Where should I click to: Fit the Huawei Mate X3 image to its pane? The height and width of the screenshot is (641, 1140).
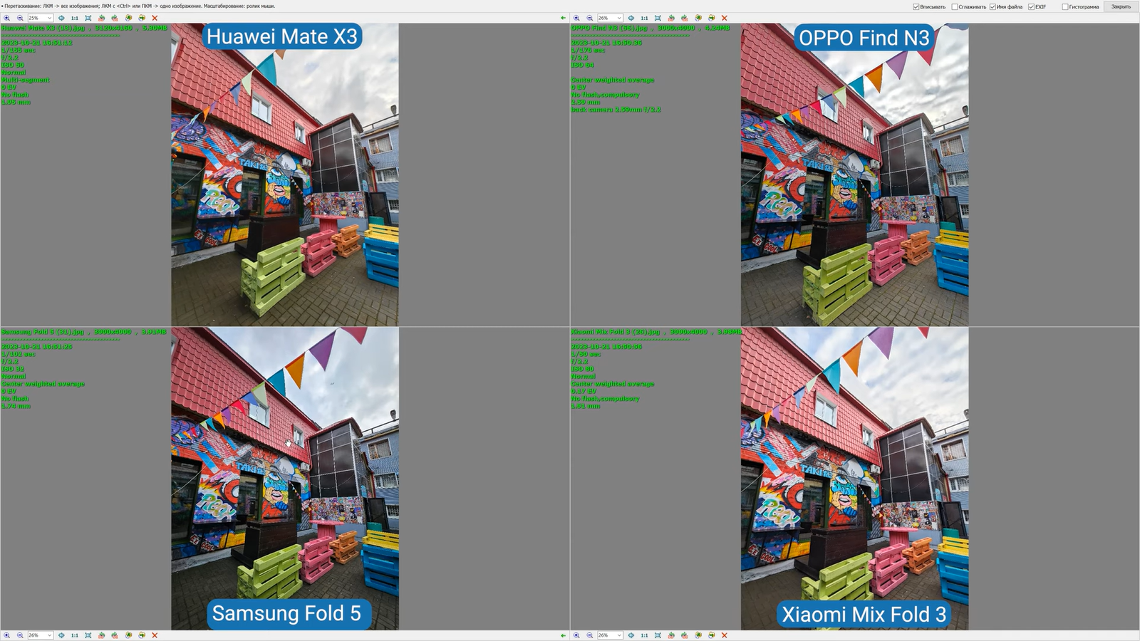[88, 18]
